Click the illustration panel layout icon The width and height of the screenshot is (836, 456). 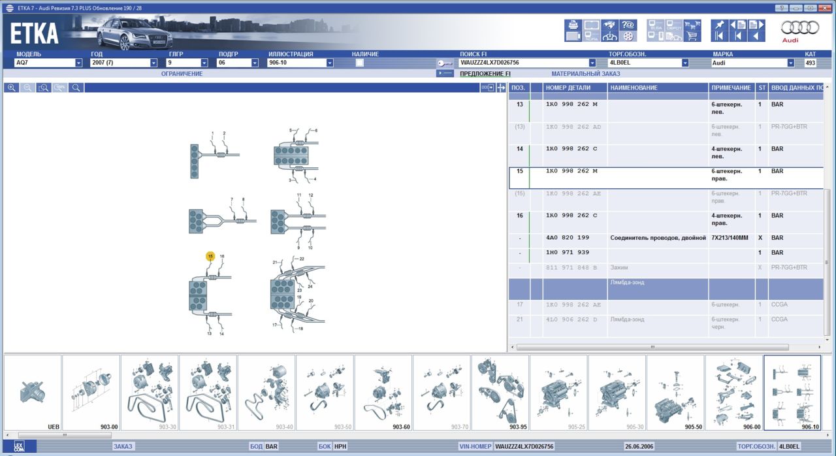pos(488,88)
